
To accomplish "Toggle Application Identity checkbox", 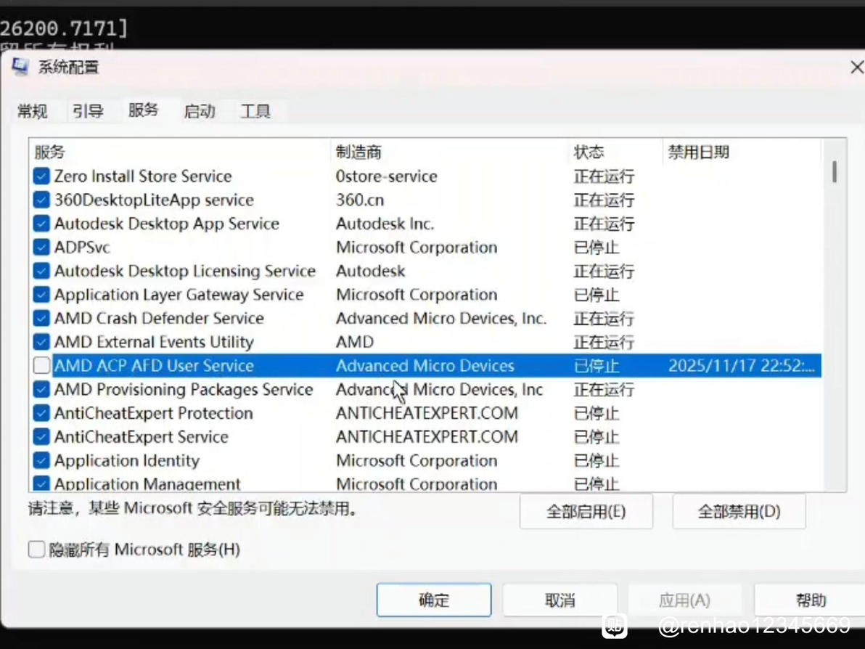I will coord(41,461).
